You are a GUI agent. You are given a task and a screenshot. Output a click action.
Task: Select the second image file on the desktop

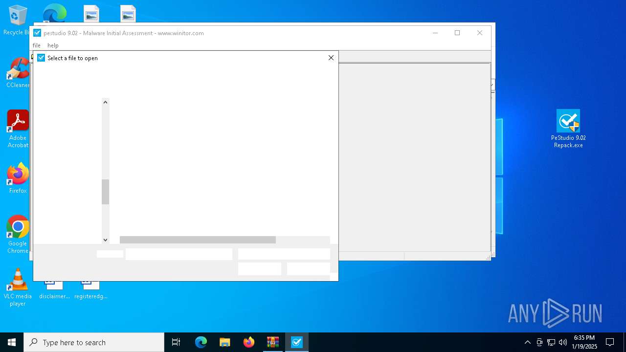(x=128, y=14)
